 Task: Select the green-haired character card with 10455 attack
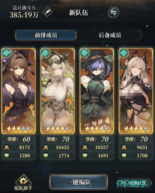click(x=58, y=91)
